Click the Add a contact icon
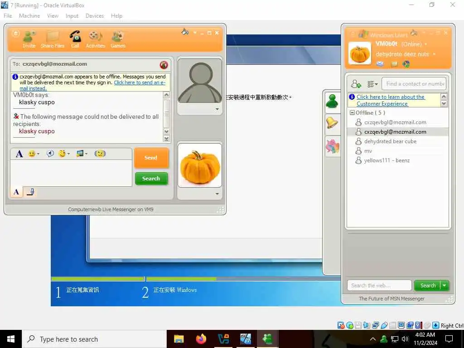 (356, 84)
